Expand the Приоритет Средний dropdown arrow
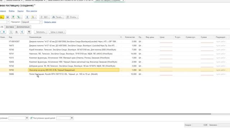Screen dimensions: 230x129 [x=41, y=22]
